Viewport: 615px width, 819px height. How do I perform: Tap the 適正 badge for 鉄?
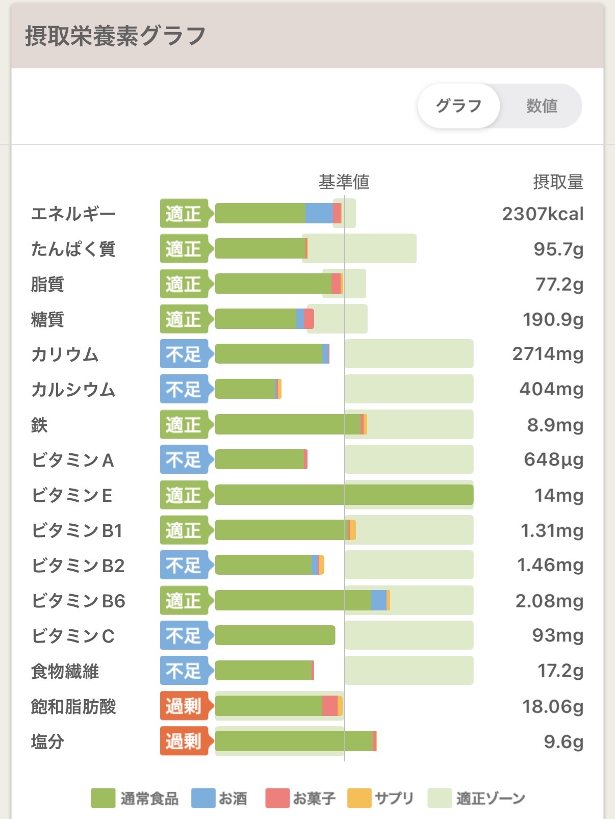click(185, 424)
